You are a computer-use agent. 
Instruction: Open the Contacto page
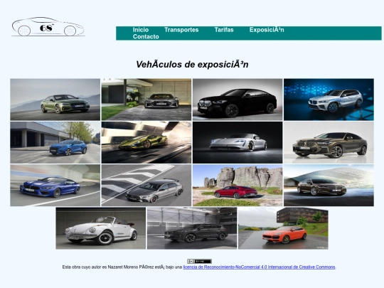click(146, 36)
